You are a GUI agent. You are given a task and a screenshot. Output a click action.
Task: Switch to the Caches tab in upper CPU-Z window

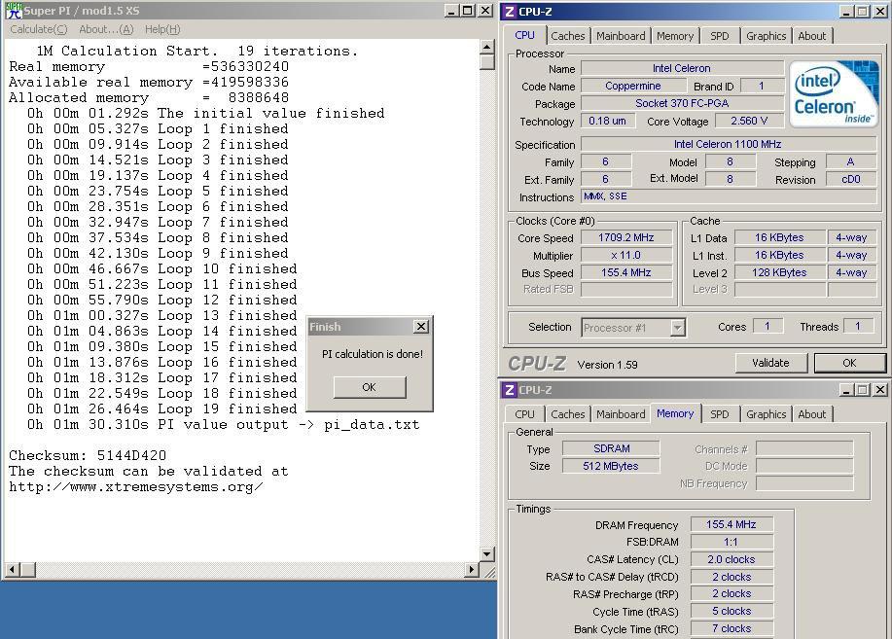pos(568,36)
